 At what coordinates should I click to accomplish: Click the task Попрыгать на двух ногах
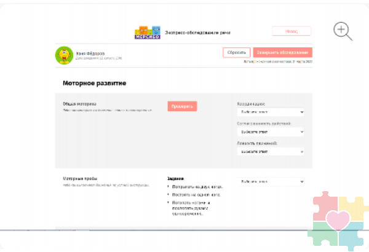(x=197, y=186)
